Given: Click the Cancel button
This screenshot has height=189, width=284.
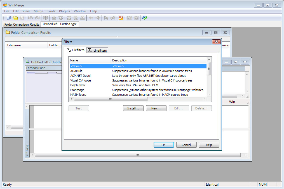Looking at the screenshot, I should (x=186, y=145).
